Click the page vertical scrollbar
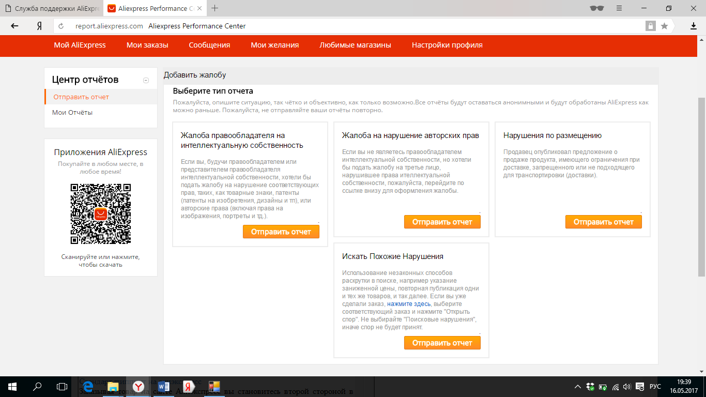706x397 pixels. tap(702, 186)
